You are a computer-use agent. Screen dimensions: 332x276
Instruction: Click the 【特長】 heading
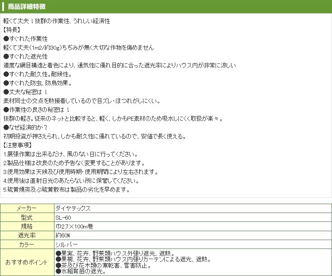click(12, 30)
